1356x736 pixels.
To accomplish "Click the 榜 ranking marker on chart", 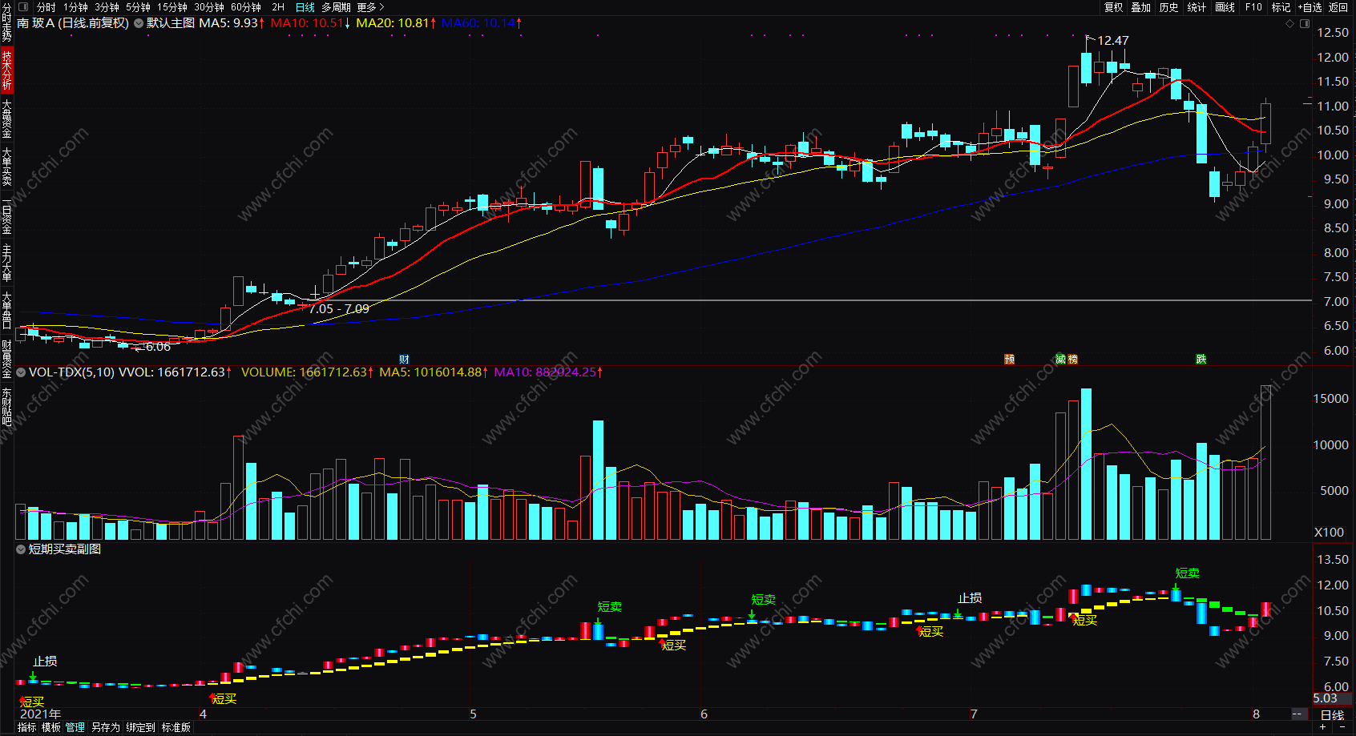I will 1072,360.
